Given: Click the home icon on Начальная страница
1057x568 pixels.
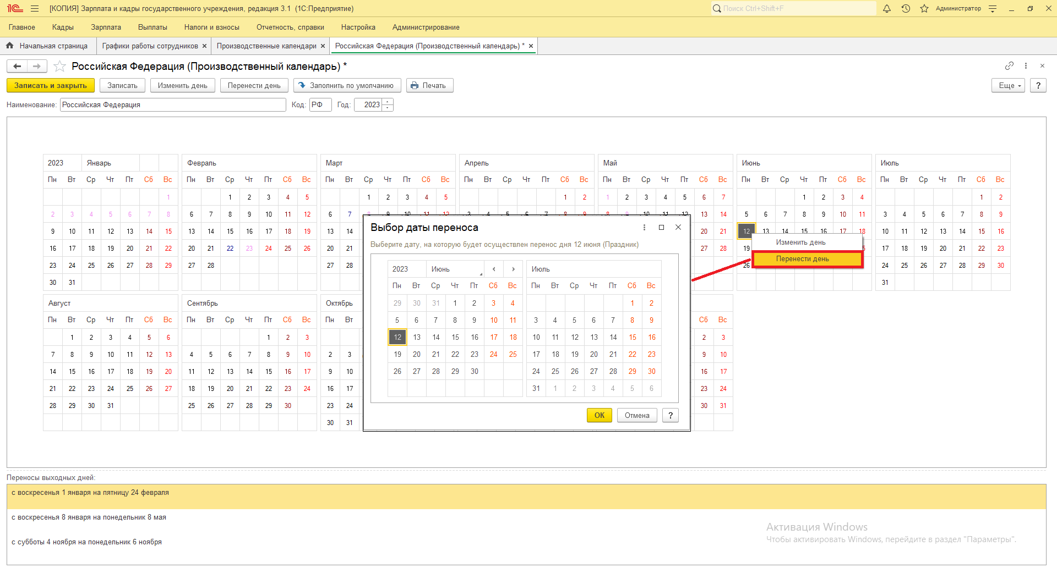Looking at the screenshot, I should 10,46.
